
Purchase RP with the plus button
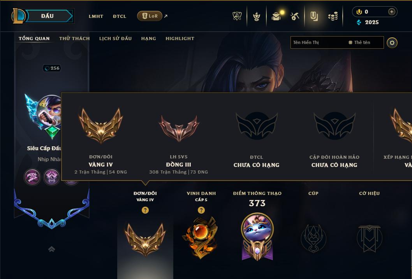click(391, 12)
